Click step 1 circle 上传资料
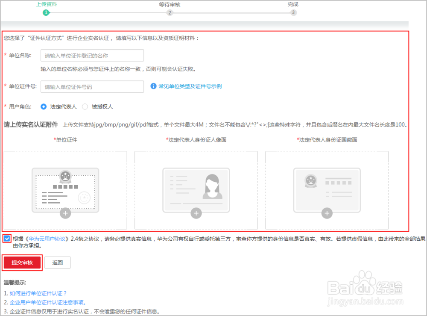The image size is (427, 316). (46, 12)
